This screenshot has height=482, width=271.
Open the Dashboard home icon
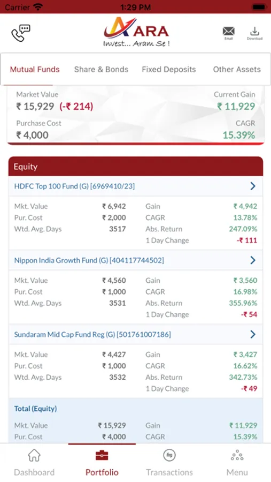[34, 455]
